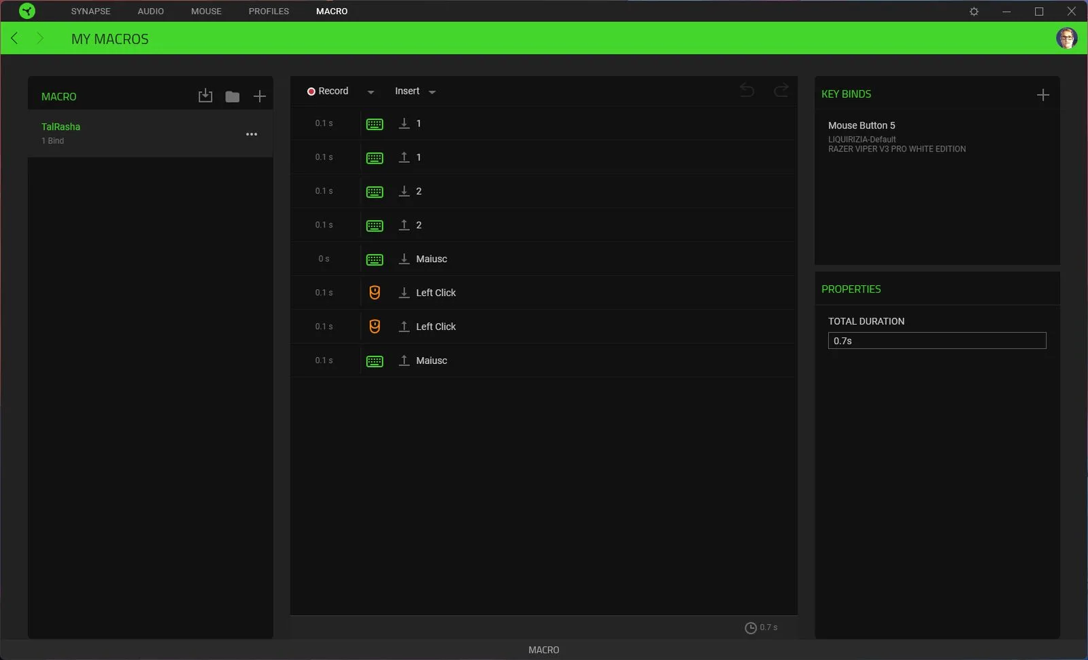Select the keyboard icon for Maiusc down
The height and width of the screenshot is (660, 1088).
(375, 260)
